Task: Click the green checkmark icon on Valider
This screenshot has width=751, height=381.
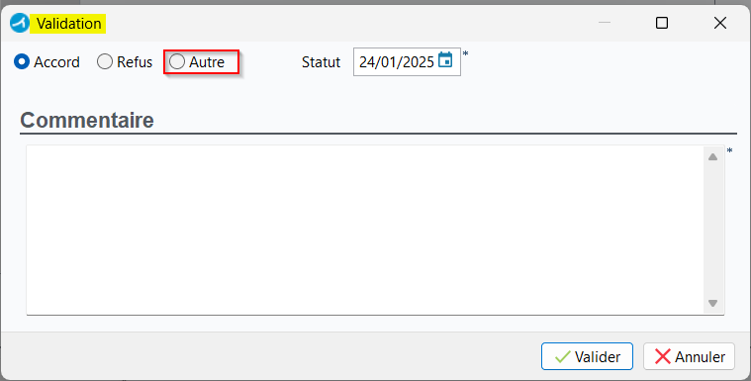Action: [x=562, y=356]
